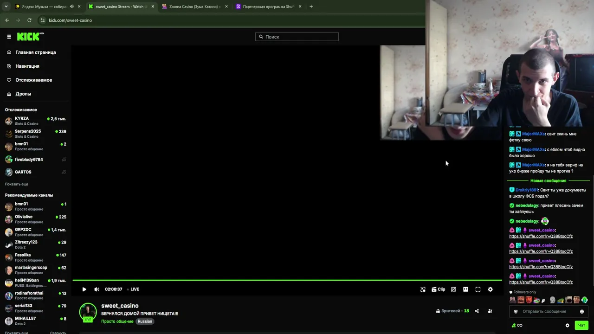Select the green headphones emote
Screen dimensions: 594x334
pos(584,300)
